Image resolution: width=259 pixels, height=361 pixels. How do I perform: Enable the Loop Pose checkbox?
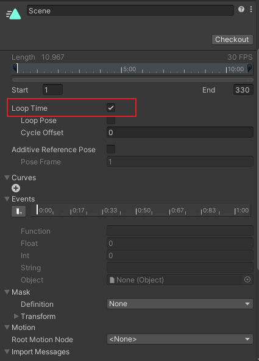click(x=111, y=120)
